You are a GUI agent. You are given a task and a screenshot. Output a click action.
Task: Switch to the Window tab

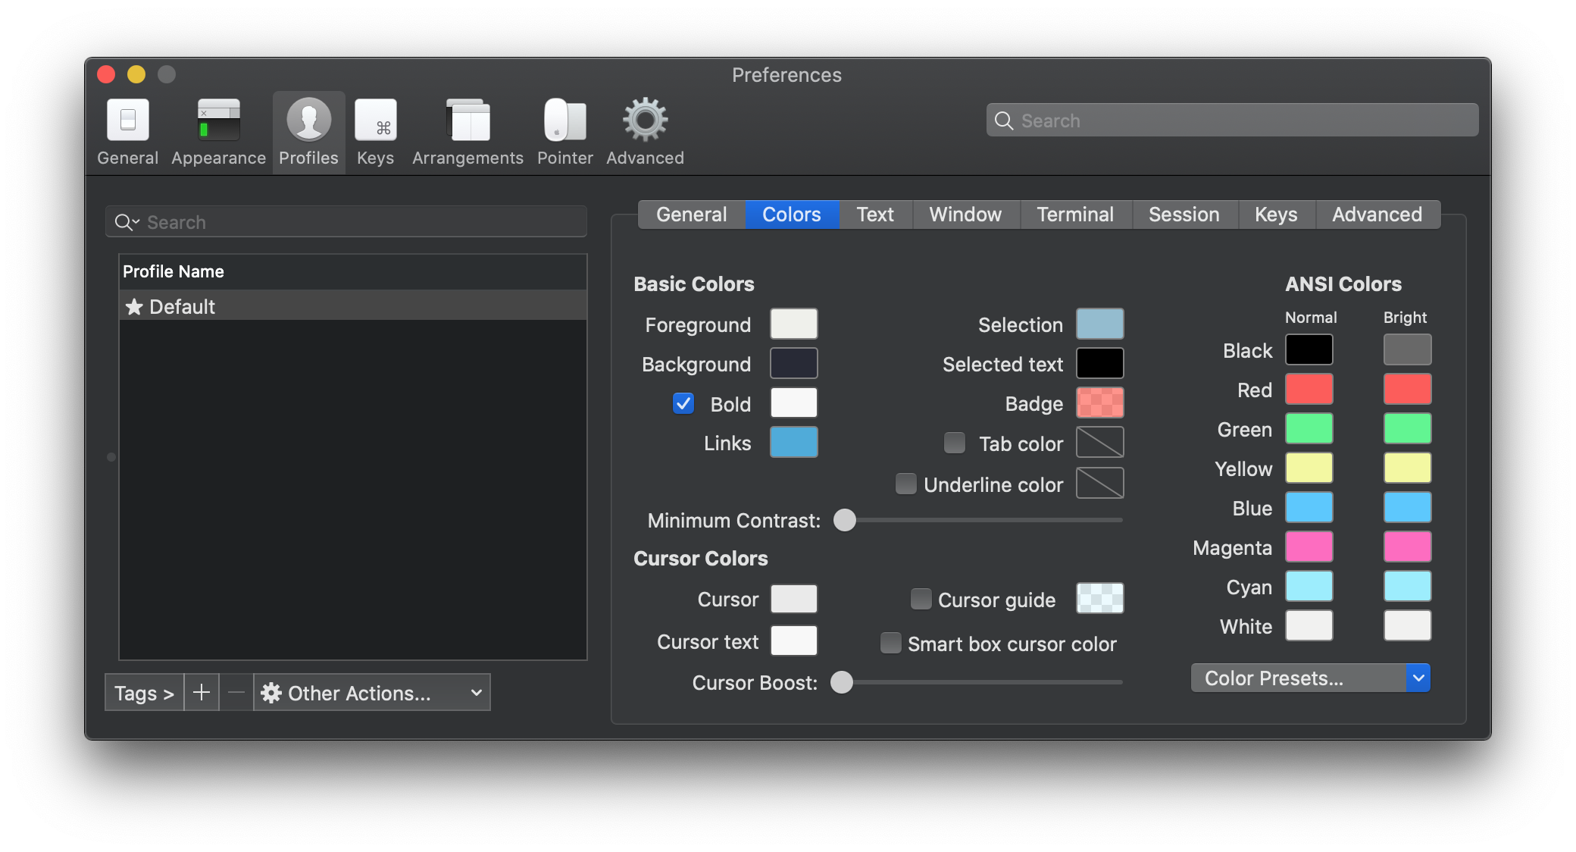965,215
